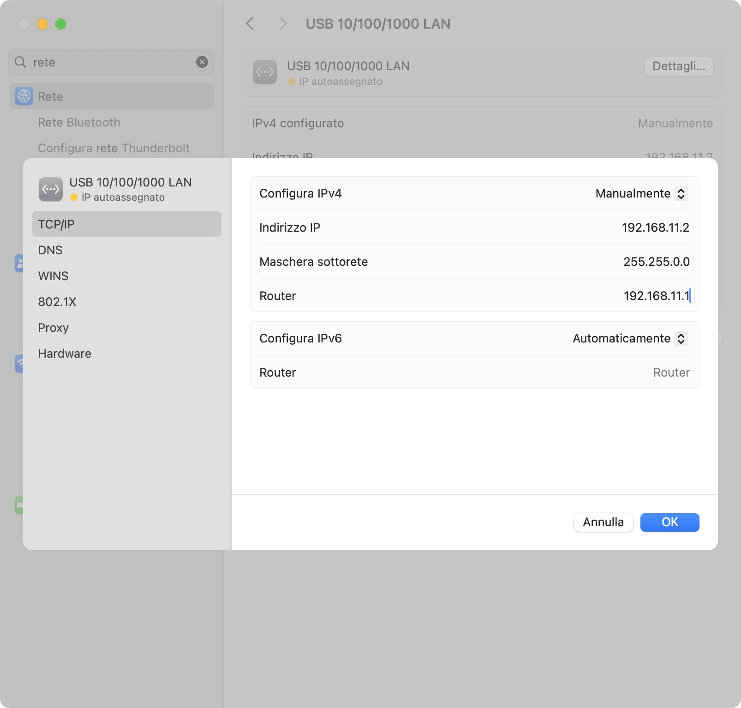The width and height of the screenshot is (741, 708).
Task: Click the Indirizzo IP field
Action: tap(655, 228)
